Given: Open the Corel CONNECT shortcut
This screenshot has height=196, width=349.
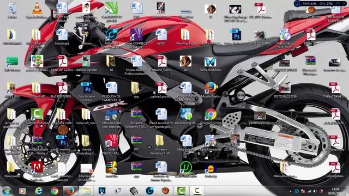Looking at the screenshot, I should (x=136, y=35).
